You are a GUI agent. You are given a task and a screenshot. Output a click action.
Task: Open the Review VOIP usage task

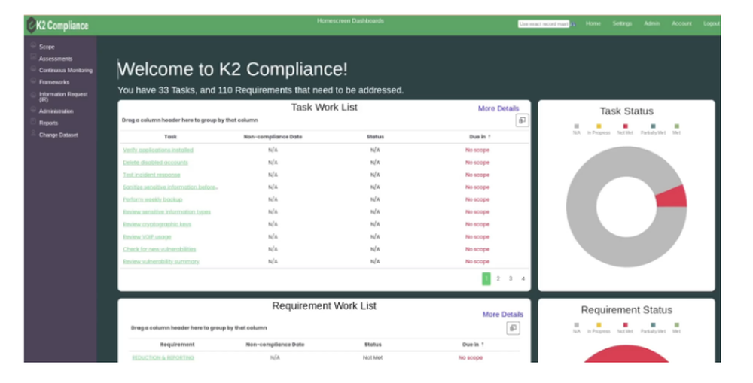click(147, 236)
